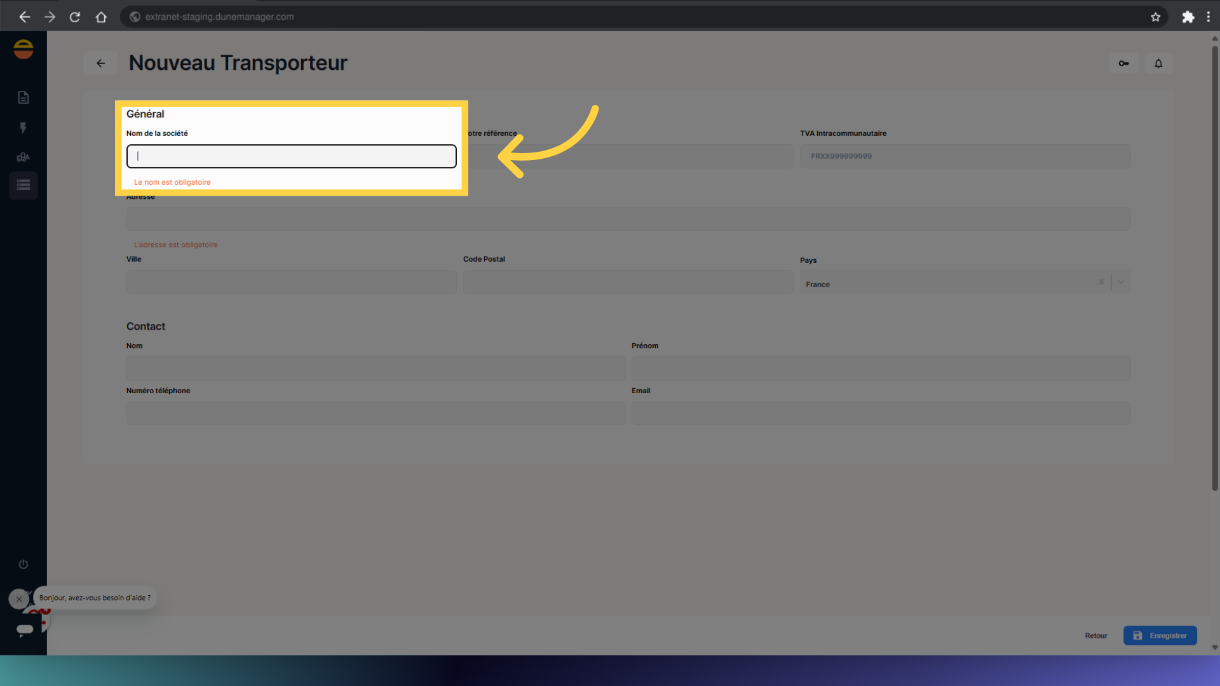Select the list/storage sidebar icon

(x=24, y=185)
